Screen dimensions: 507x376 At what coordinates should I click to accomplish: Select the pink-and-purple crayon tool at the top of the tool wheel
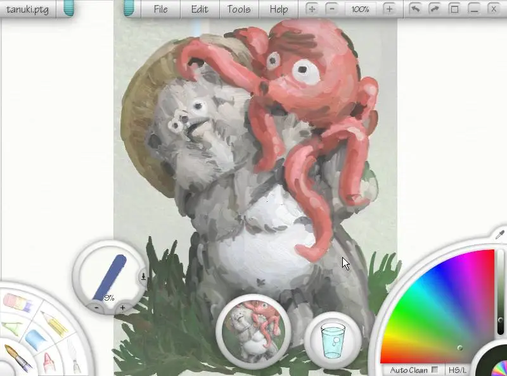coord(18,303)
